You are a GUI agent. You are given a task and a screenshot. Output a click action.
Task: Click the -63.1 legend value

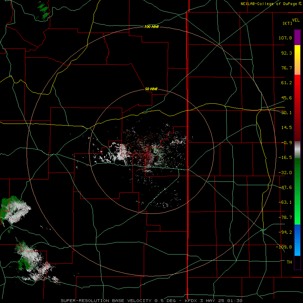point(285,202)
